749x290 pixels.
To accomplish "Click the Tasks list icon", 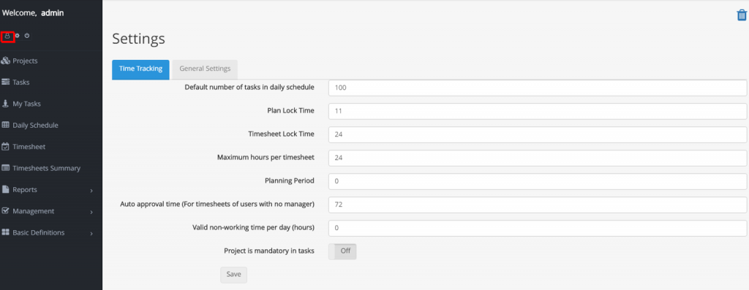I will coord(6,82).
